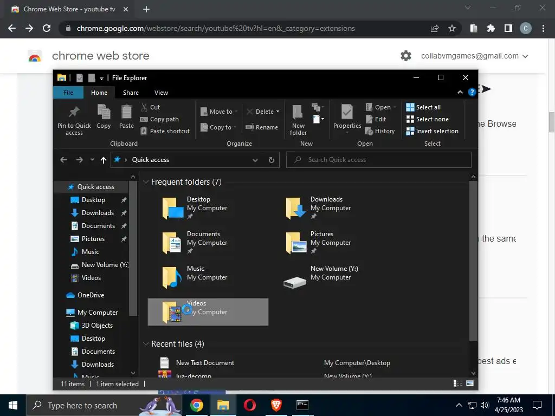The width and height of the screenshot is (555, 416).
Task: Reload the Chrome page
Action: click(x=47, y=28)
